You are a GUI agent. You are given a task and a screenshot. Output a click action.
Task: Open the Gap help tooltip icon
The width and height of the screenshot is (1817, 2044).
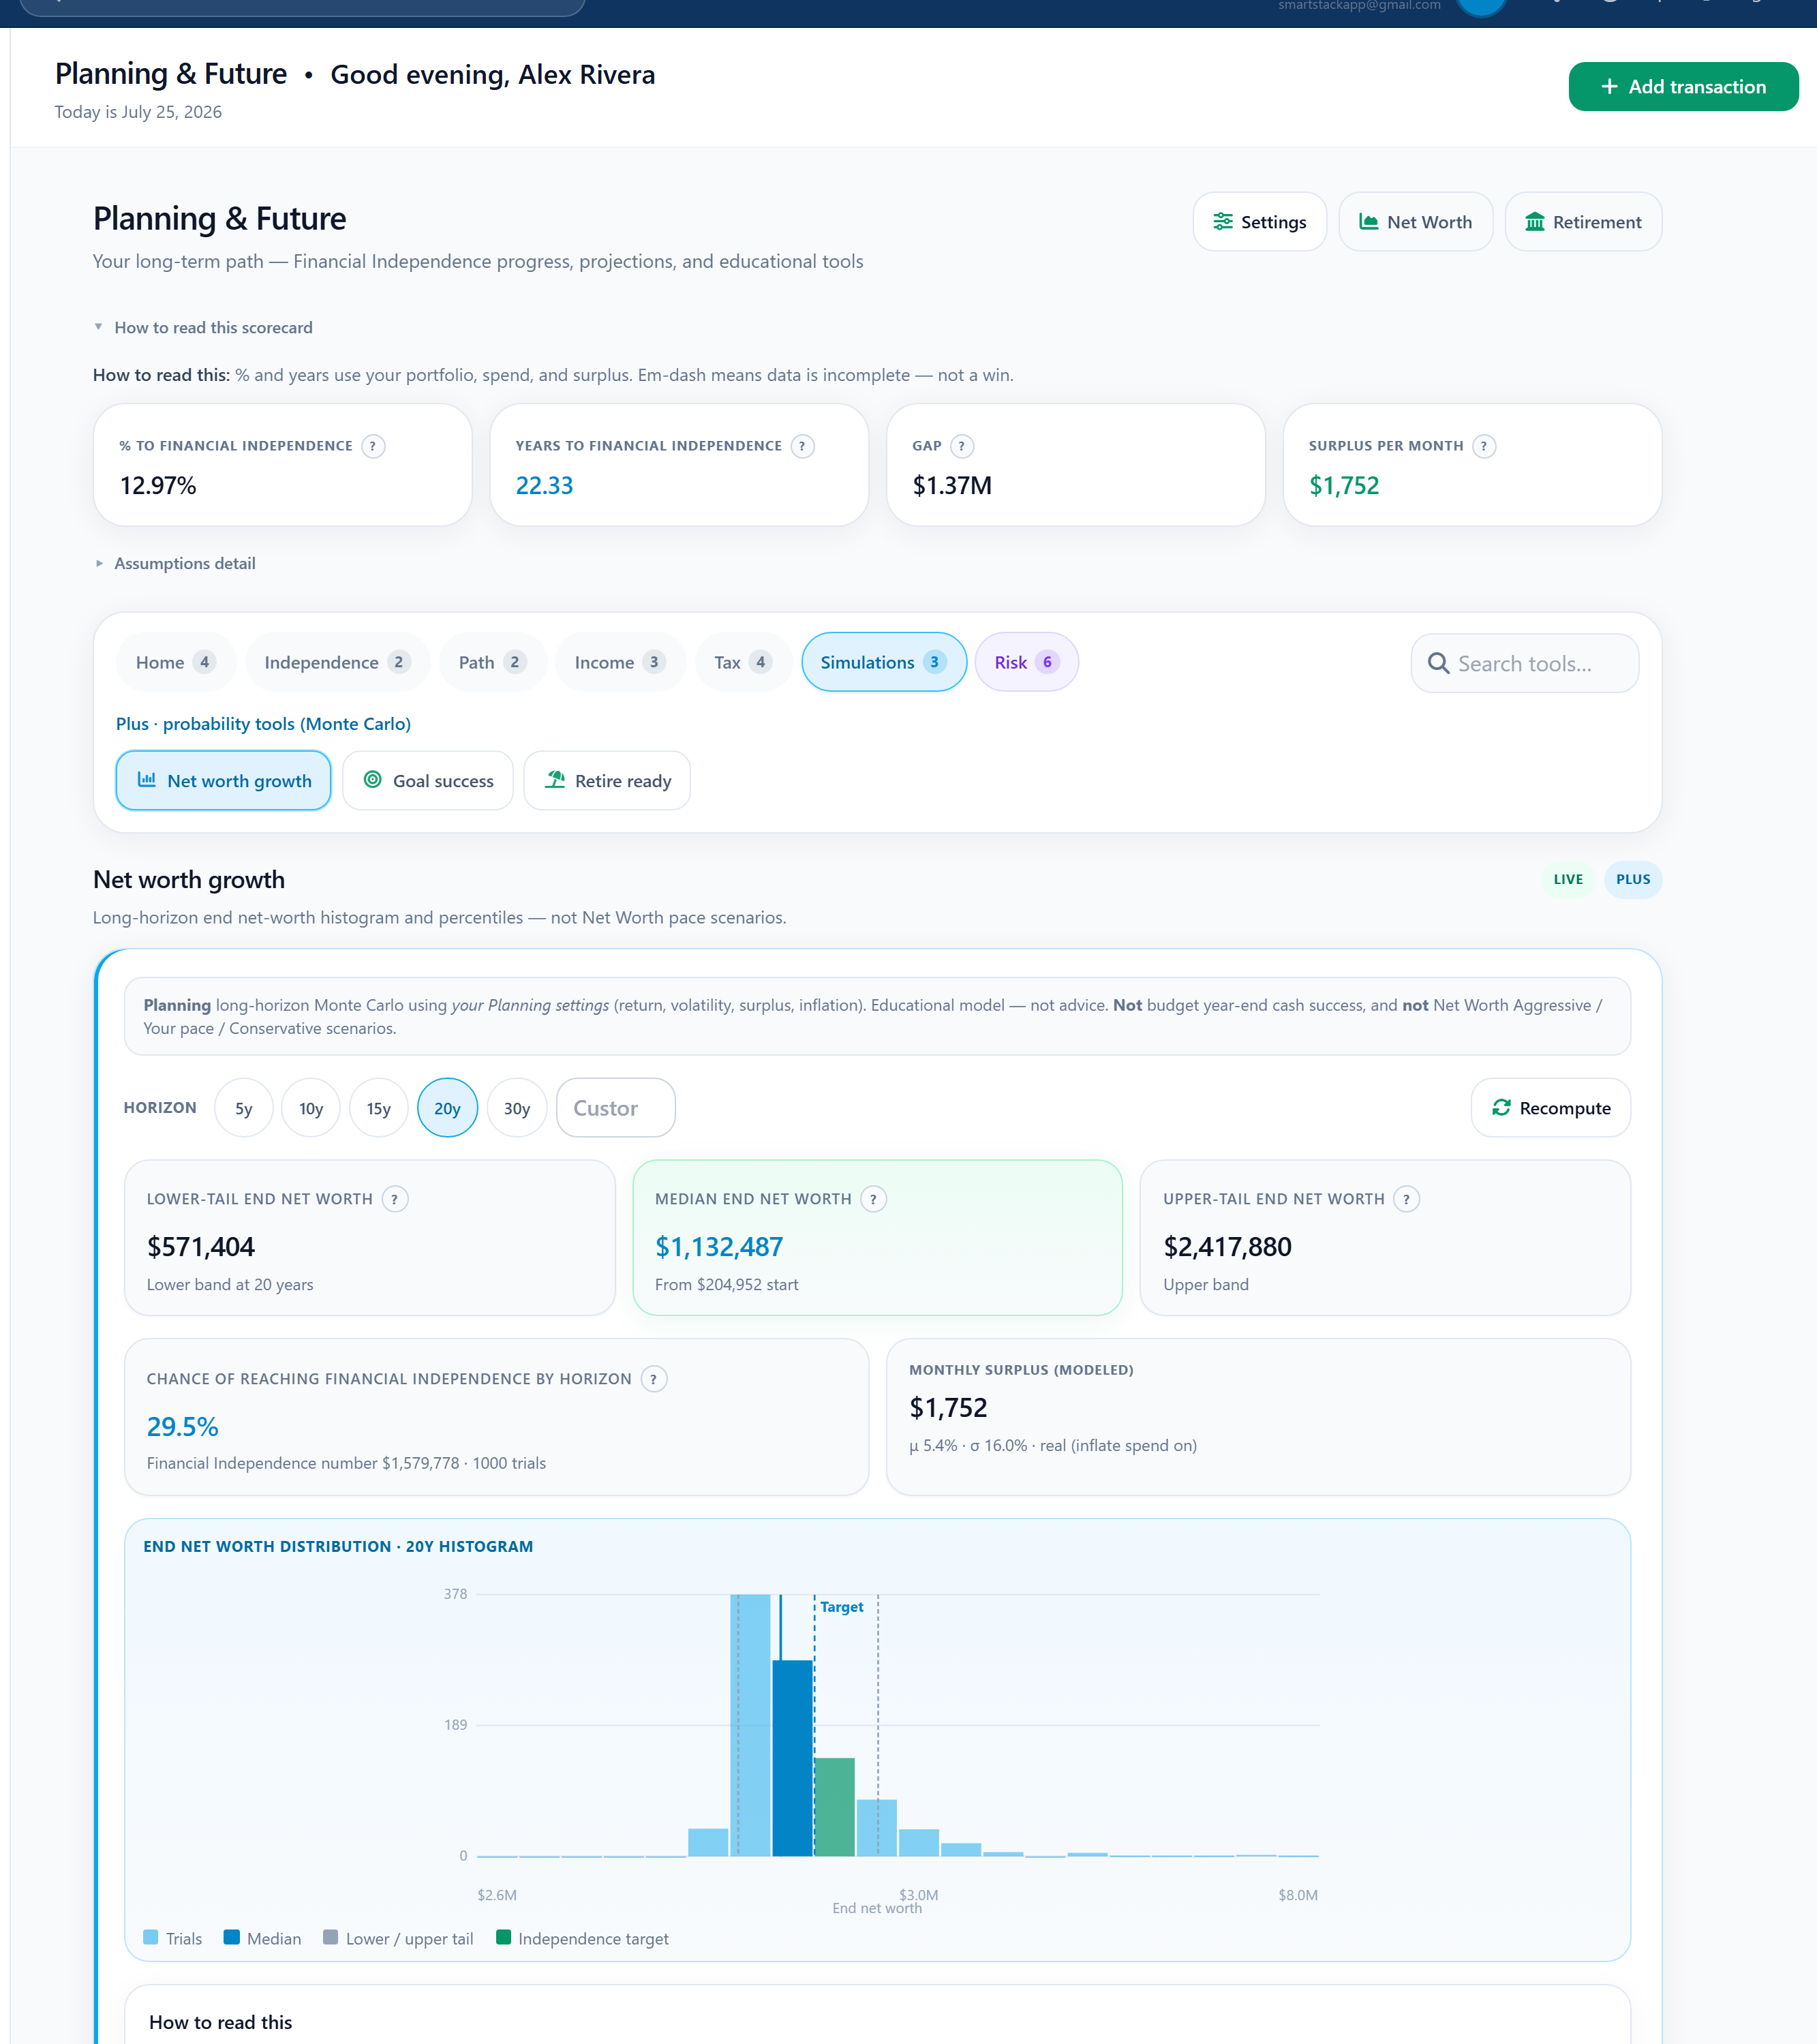(961, 446)
